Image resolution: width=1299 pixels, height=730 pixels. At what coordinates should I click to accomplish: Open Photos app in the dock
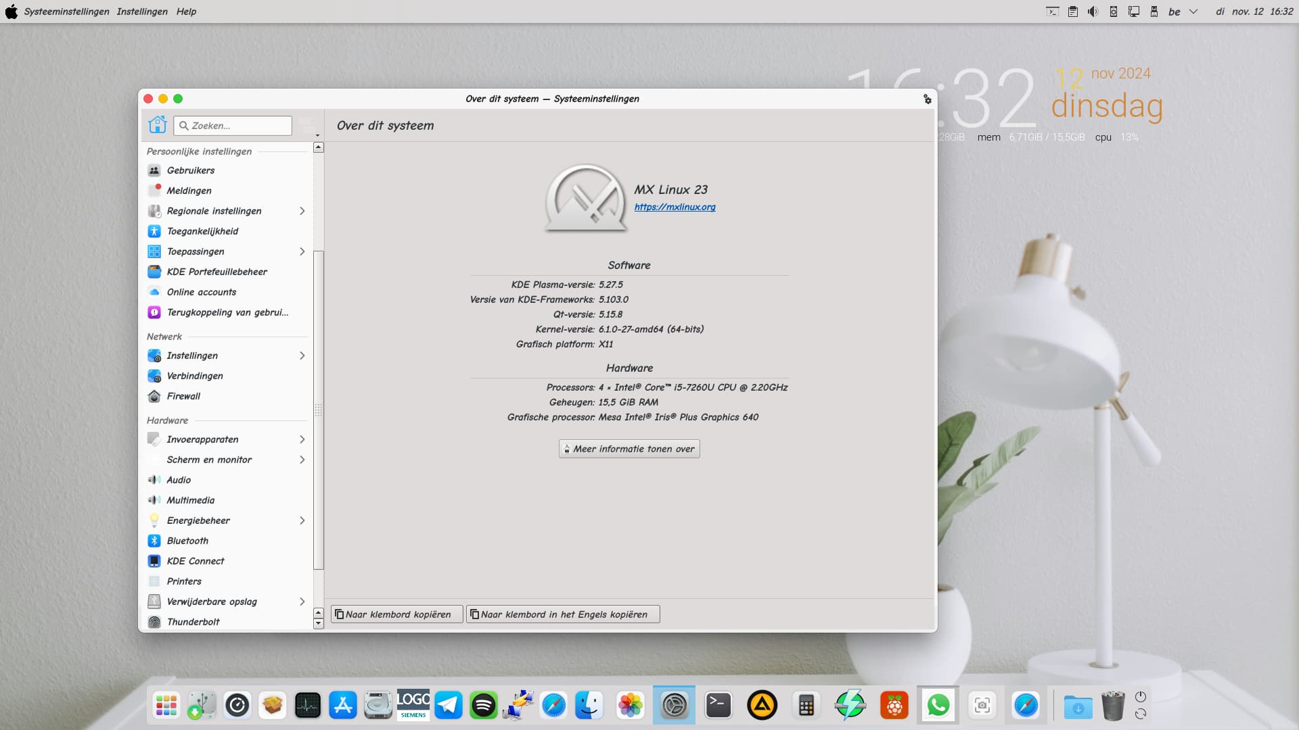pos(630,706)
